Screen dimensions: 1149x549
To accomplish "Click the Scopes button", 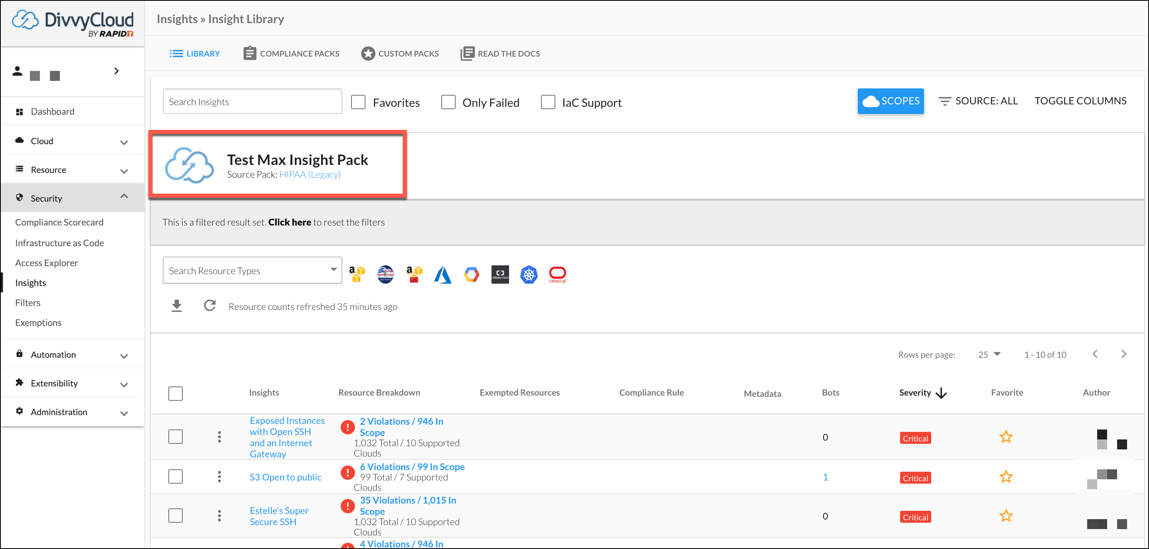I will point(891,101).
